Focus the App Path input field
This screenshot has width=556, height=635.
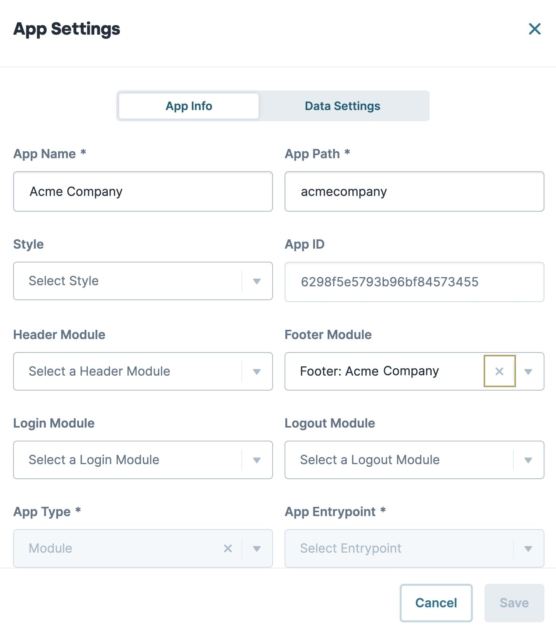click(x=414, y=191)
